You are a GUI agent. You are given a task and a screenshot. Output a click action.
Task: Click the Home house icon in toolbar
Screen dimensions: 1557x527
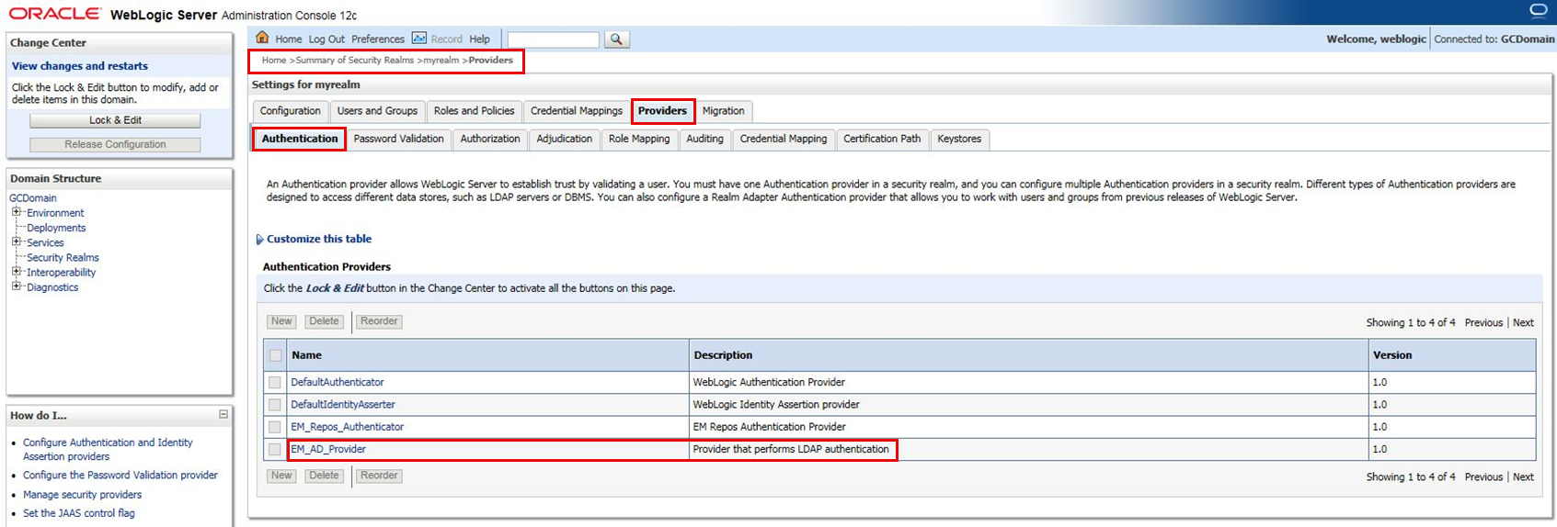coord(262,38)
